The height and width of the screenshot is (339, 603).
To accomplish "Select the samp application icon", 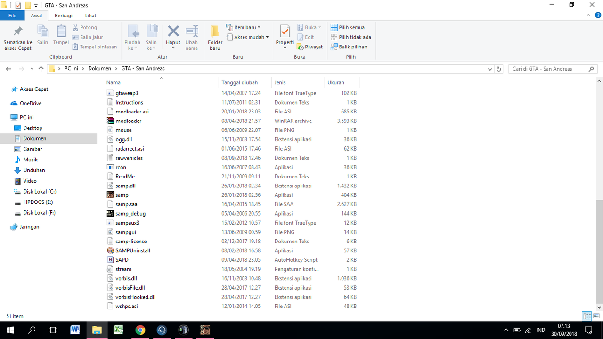I will (x=111, y=195).
